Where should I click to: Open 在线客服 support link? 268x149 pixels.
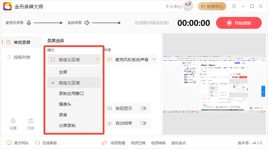(50, 143)
